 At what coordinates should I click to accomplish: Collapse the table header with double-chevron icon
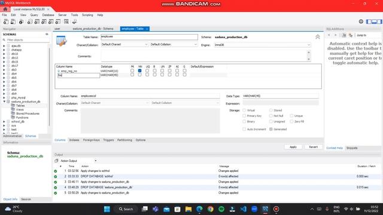318,37
